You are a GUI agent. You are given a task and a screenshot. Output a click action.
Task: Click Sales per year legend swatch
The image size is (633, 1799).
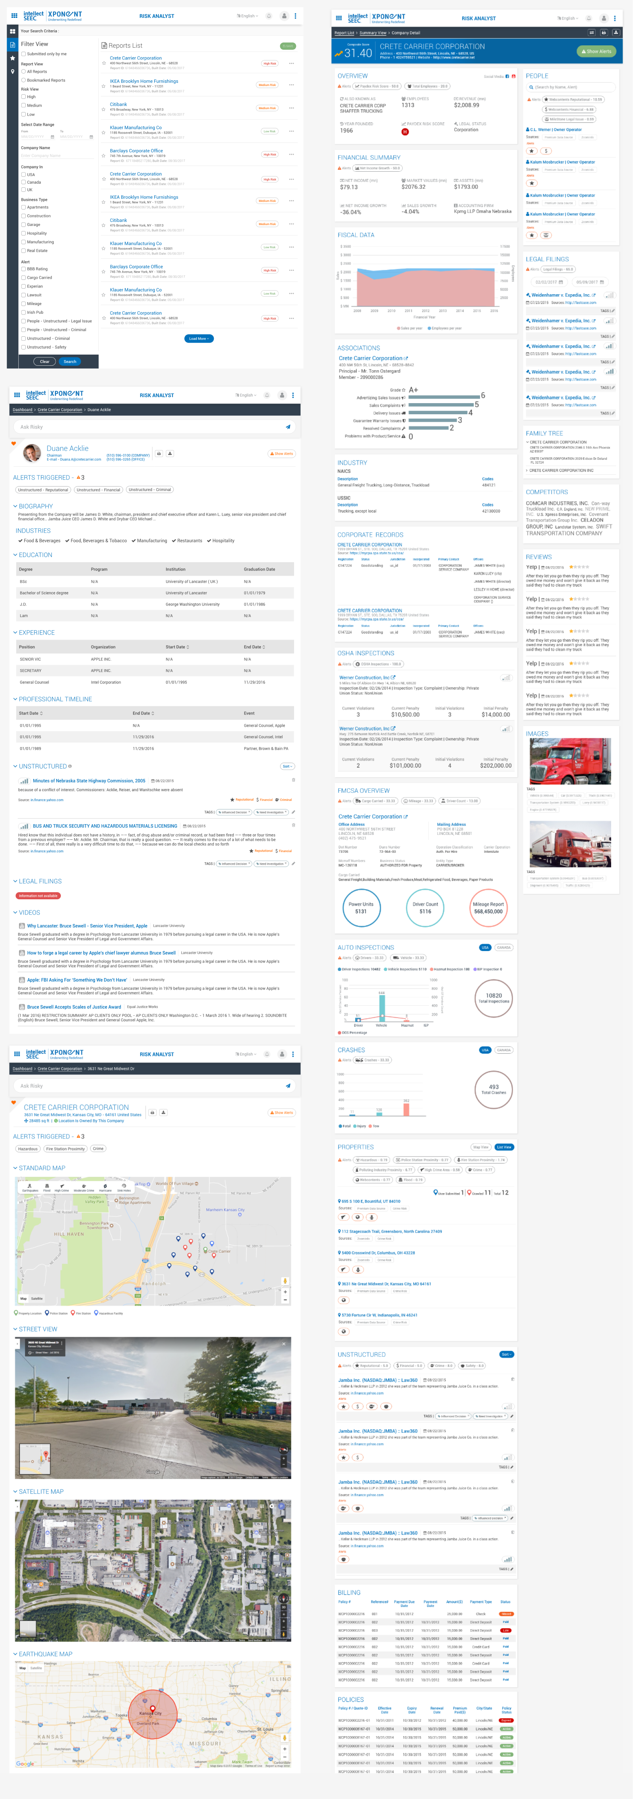(399, 328)
